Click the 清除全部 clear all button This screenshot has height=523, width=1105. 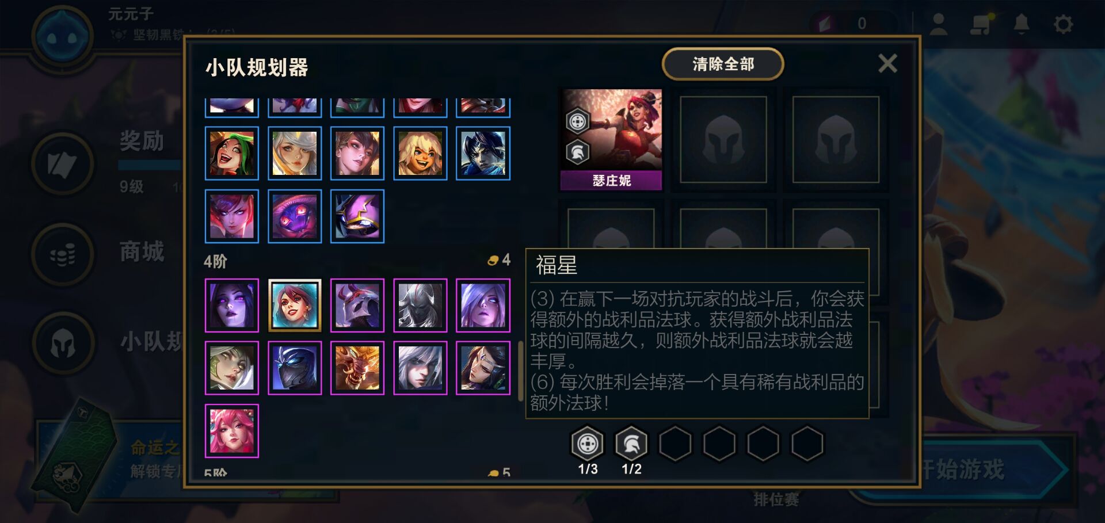[723, 64]
